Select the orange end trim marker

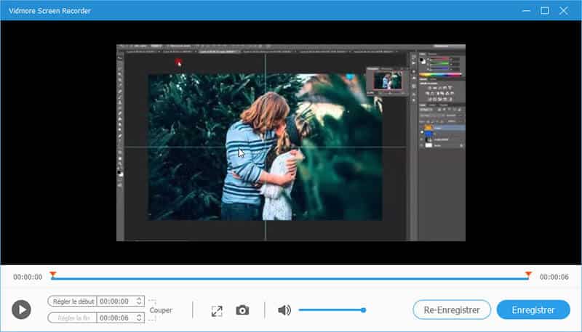(528, 275)
